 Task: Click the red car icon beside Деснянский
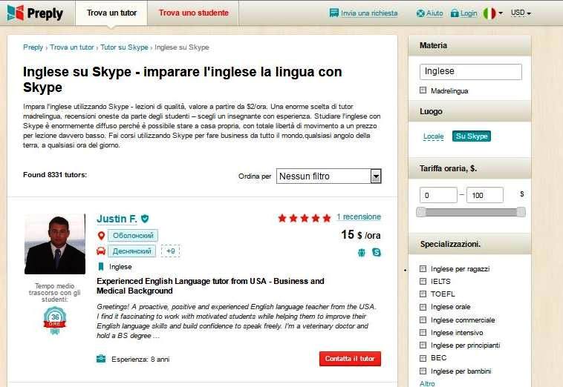(x=101, y=251)
